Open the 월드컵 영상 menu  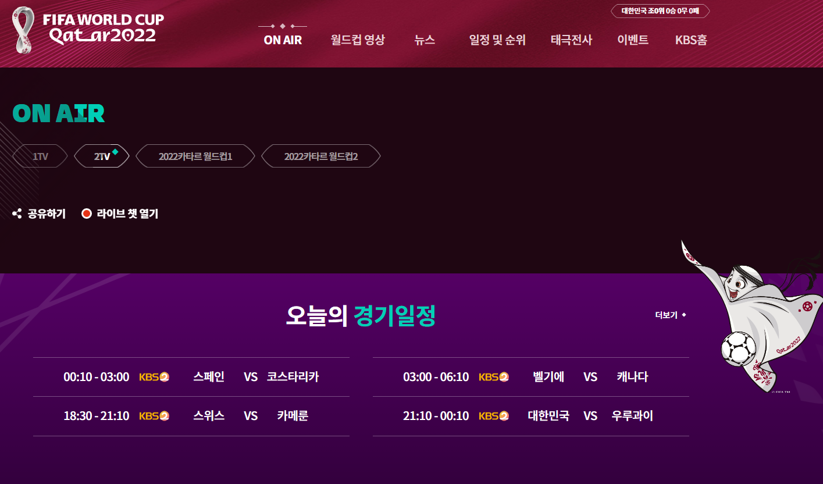pyautogui.click(x=358, y=40)
